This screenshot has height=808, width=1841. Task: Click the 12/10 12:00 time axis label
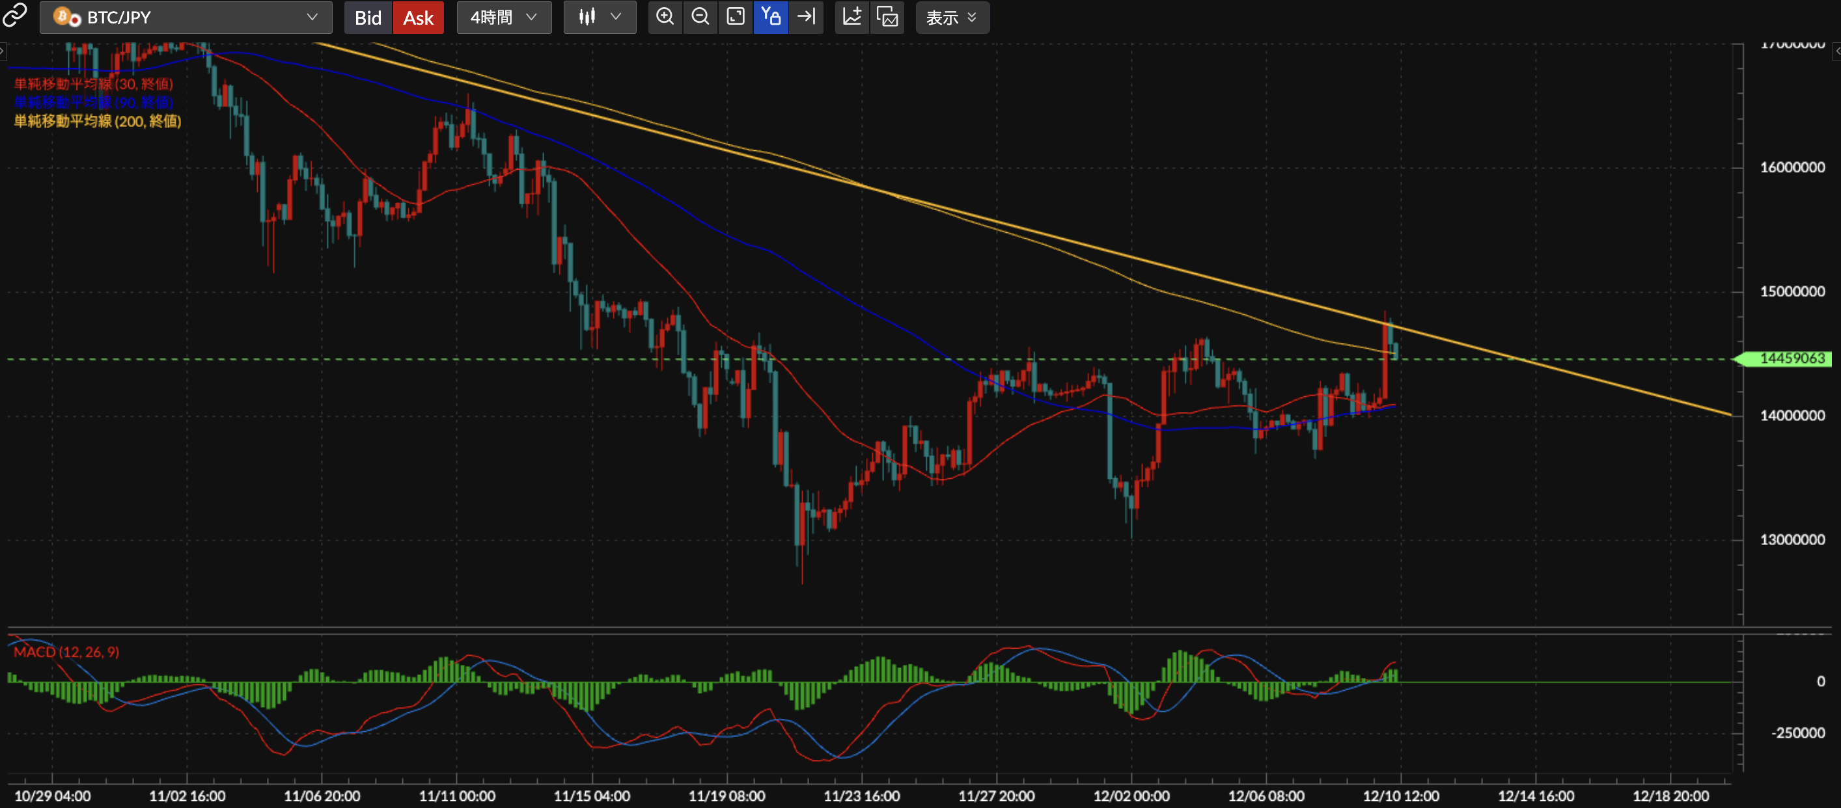[1400, 795]
